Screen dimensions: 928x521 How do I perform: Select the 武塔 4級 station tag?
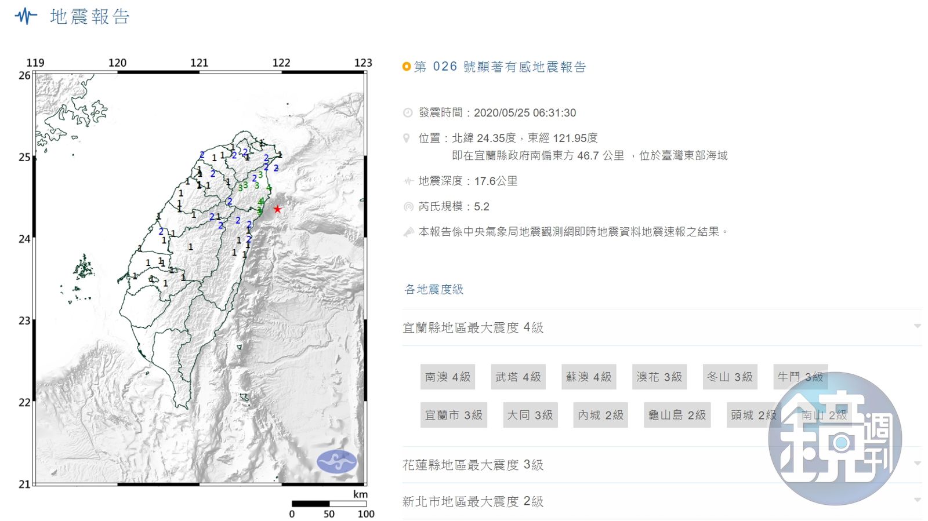(x=518, y=377)
